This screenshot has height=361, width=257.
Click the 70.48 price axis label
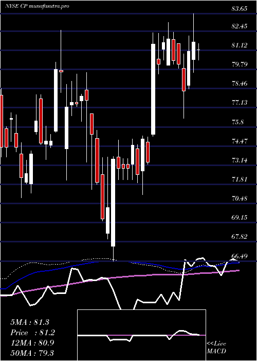pos(240,198)
